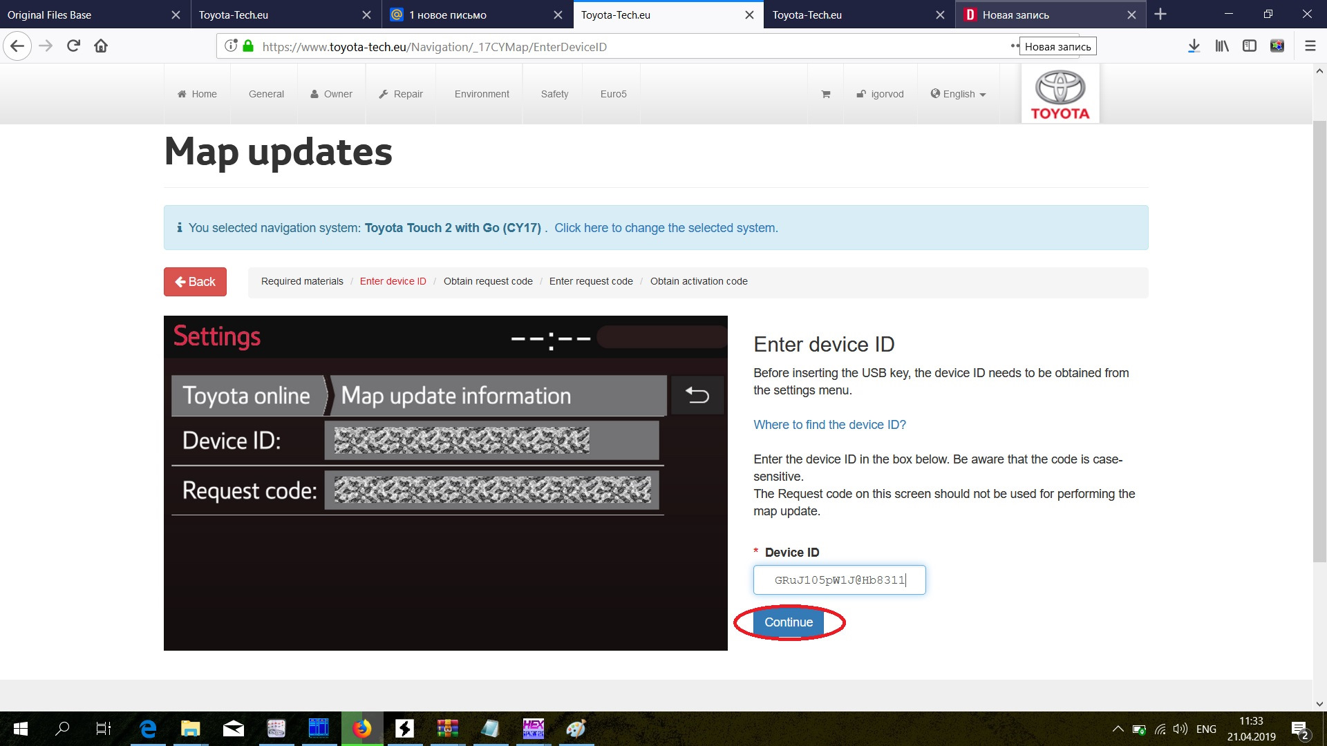This screenshot has height=746, width=1327.
Task: Switch to 1 новое письмо tab
Action: pyautogui.click(x=477, y=15)
